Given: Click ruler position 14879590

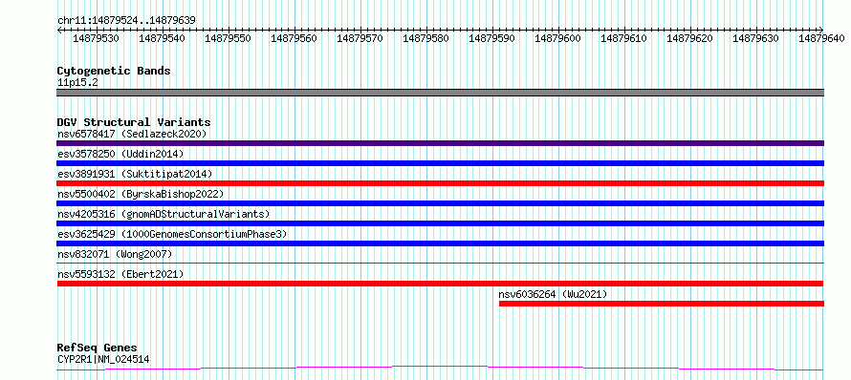Looking at the screenshot, I should click(491, 38).
